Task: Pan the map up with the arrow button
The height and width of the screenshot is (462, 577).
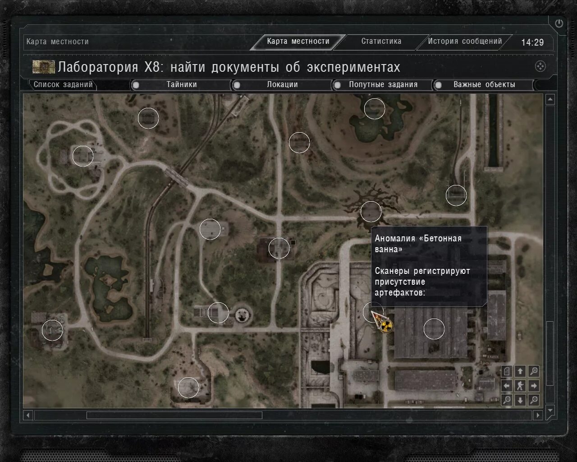Action: pos(520,371)
